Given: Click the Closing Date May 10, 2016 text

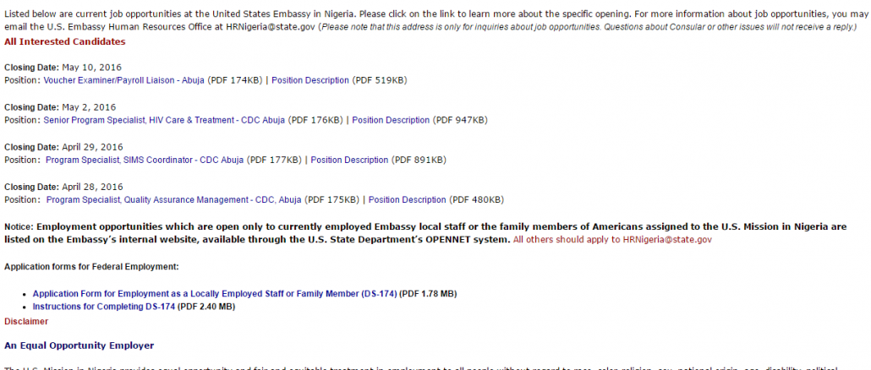Looking at the screenshot, I should (x=63, y=68).
